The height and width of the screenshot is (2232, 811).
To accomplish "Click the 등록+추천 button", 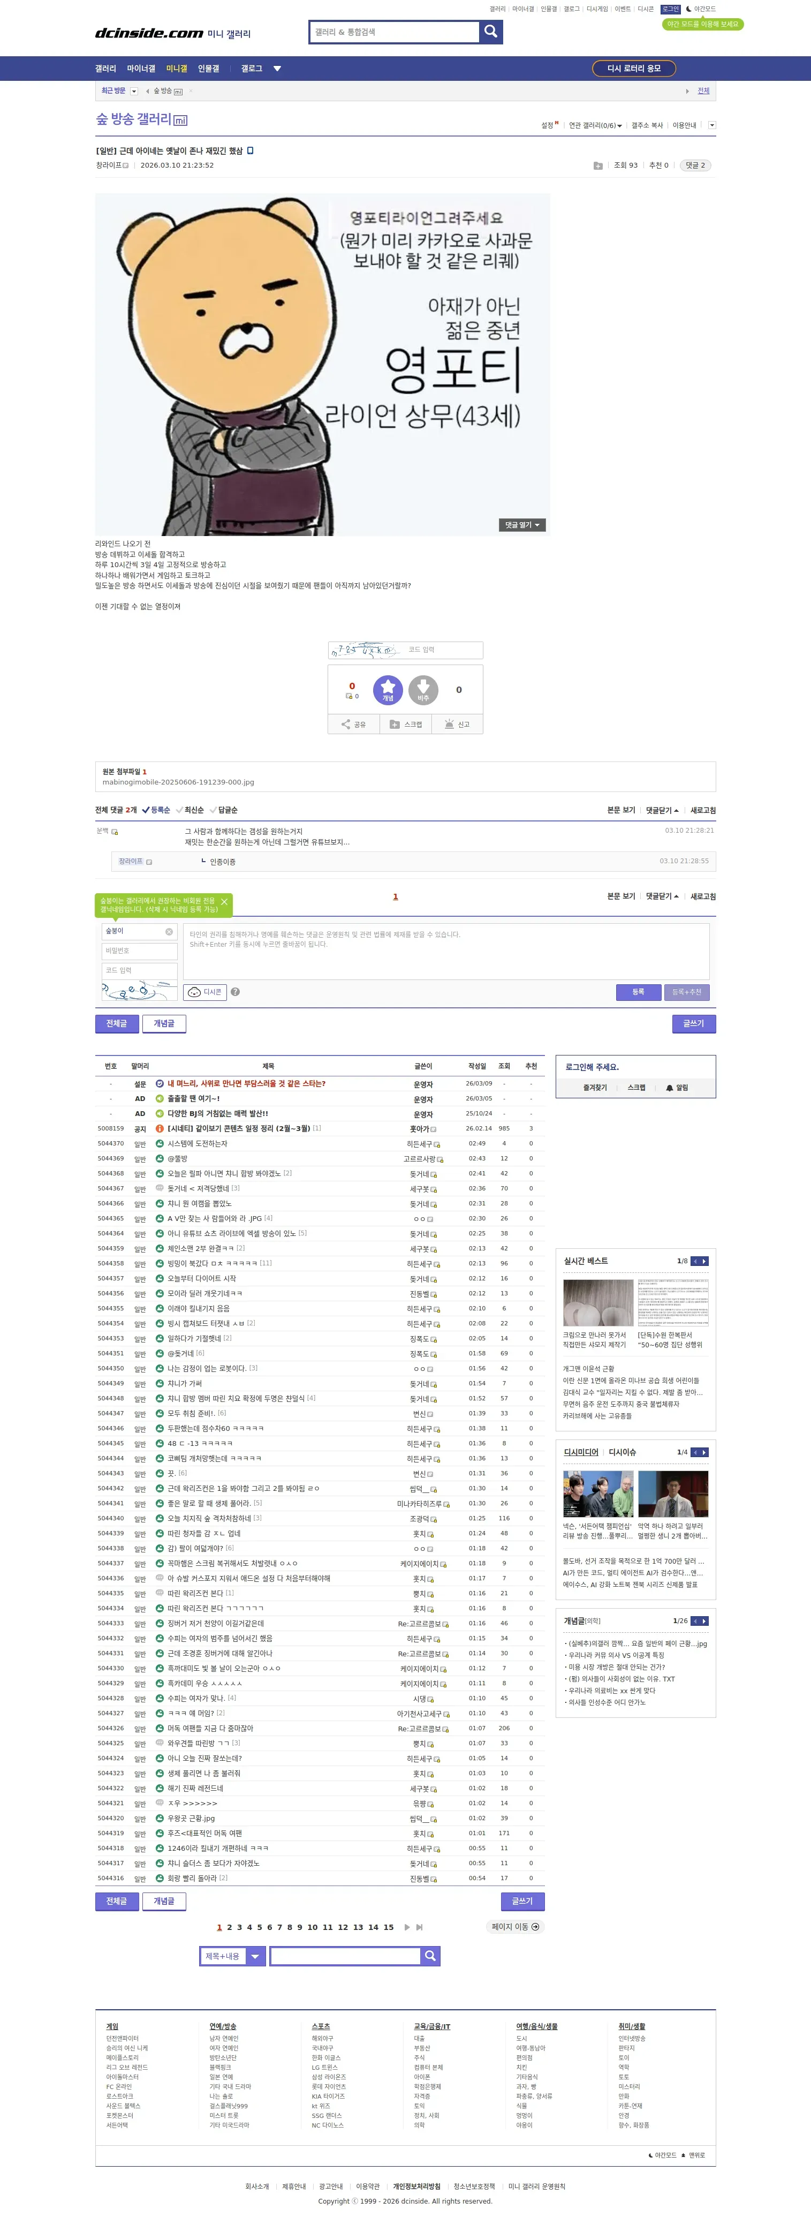I will 687,992.
